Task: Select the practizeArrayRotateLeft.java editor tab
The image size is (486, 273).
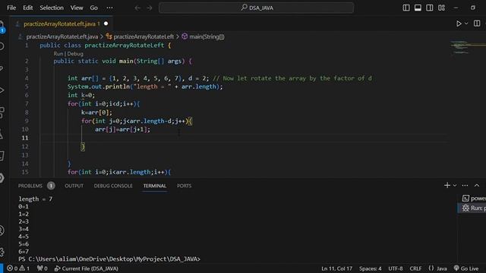Action: [62, 24]
